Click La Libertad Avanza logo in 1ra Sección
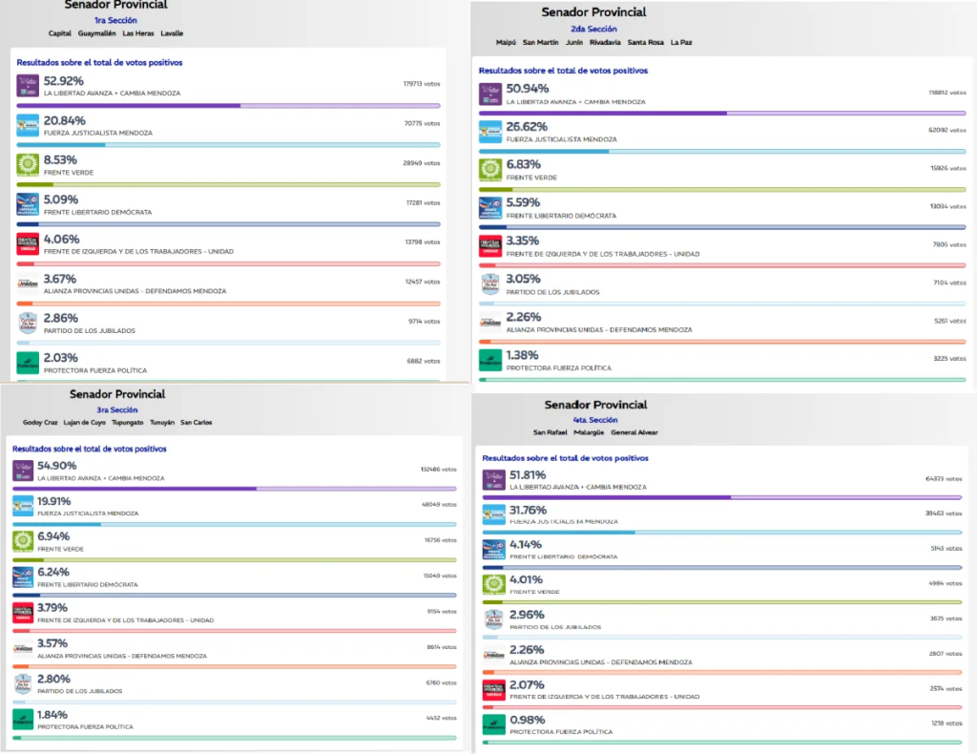 click(28, 85)
